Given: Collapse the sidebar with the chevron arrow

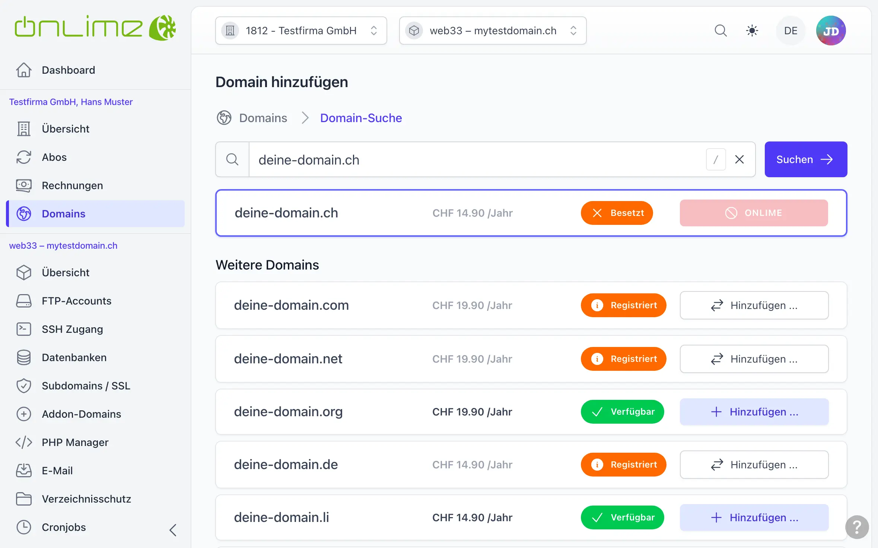Looking at the screenshot, I should 173,530.
